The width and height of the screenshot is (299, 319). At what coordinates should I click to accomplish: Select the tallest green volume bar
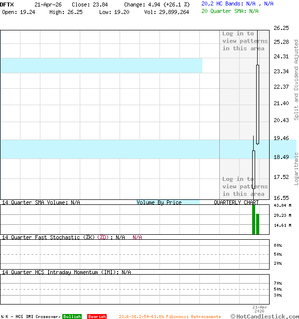point(254,219)
